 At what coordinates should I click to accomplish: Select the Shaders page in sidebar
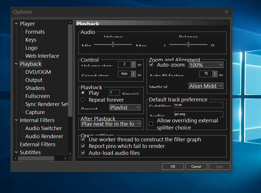tap(35, 88)
